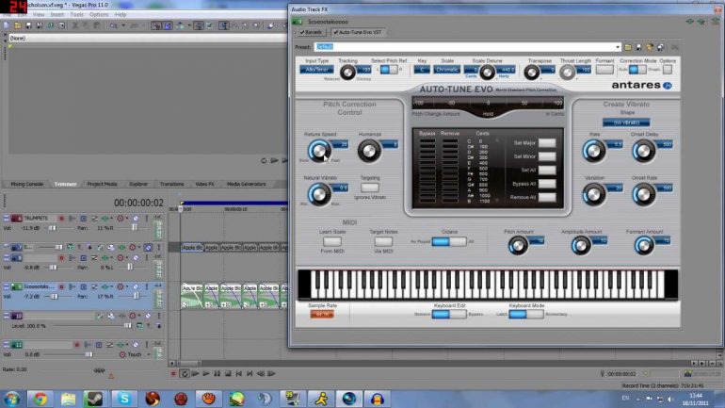Viewport: 725px width, 408px height.
Task: Solo the TRUMPETS track
Action: 147,219
